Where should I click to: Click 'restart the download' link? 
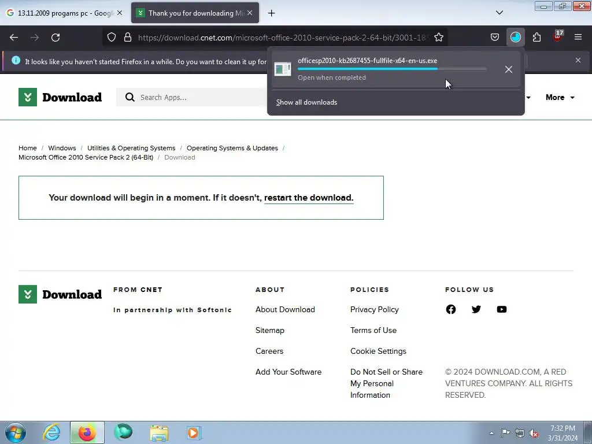click(x=309, y=198)
